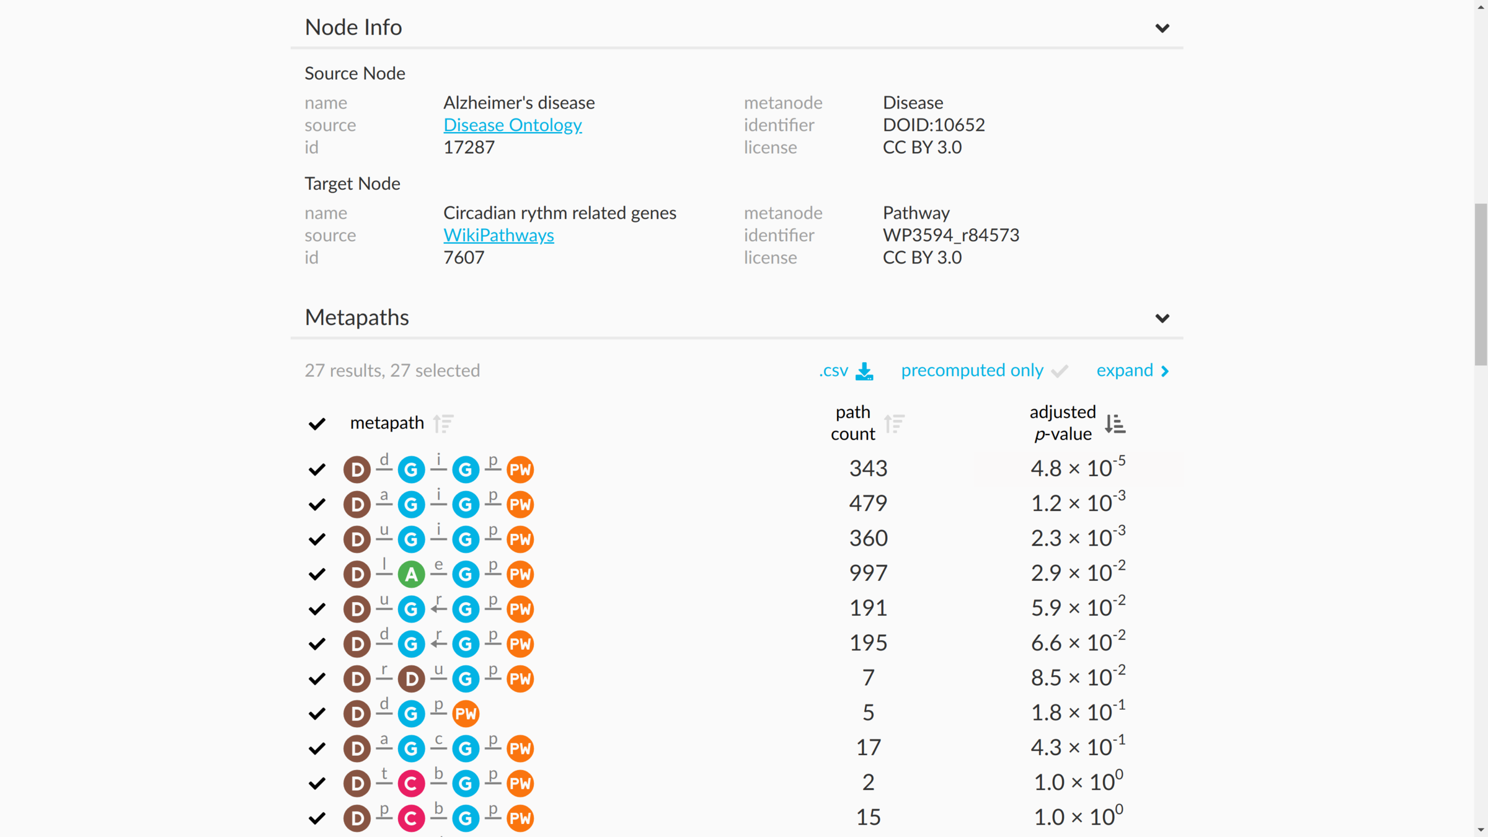Uncheck the metapath row with path count 343

(317, 469)
